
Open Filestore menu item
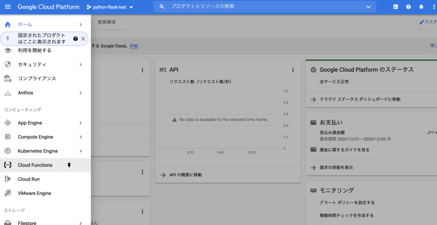[x=45, y=223]
